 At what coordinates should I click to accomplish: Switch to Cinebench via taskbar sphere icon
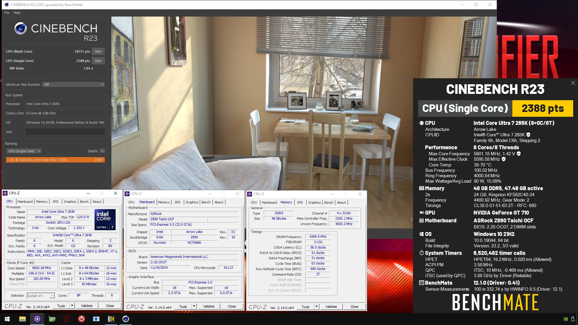point(126,319)
